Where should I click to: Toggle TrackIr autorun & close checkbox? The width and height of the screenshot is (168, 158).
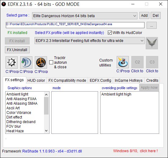pyautogui.click(x=51, y=62)
